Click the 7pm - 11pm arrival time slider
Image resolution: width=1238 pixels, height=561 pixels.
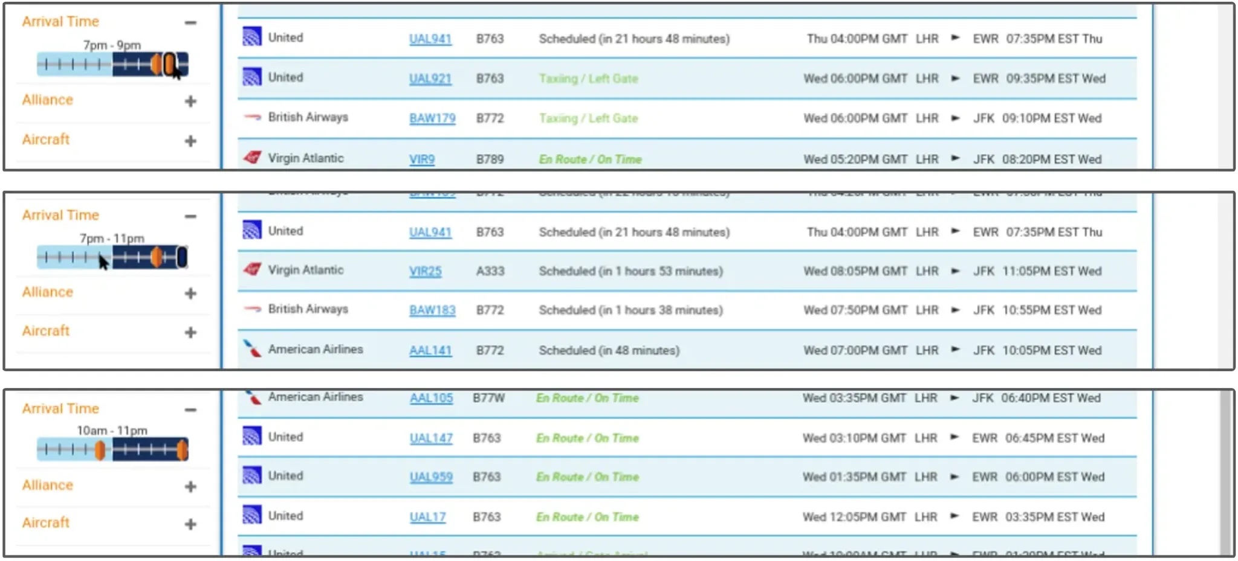(x=112, y=257)
